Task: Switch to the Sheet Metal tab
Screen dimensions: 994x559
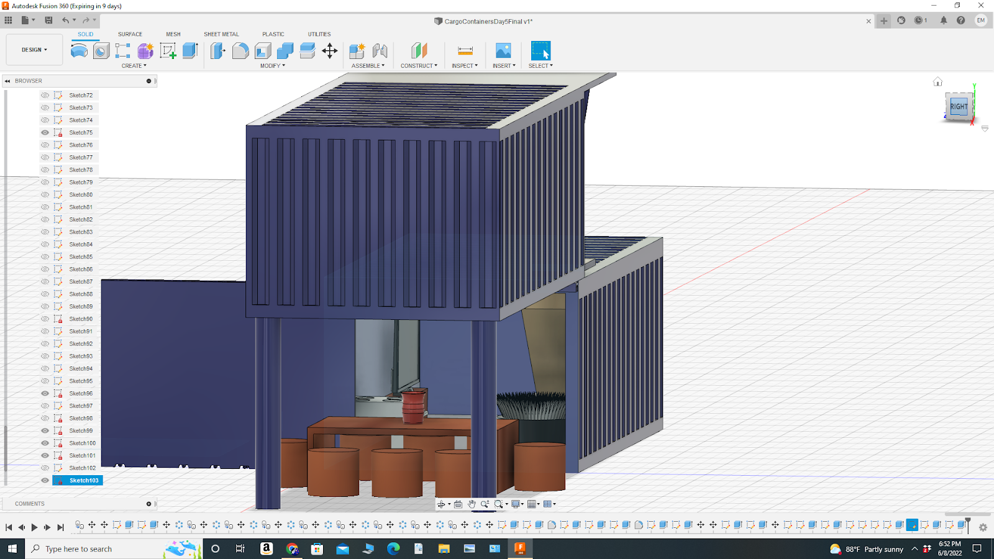Action: (221, 34)
